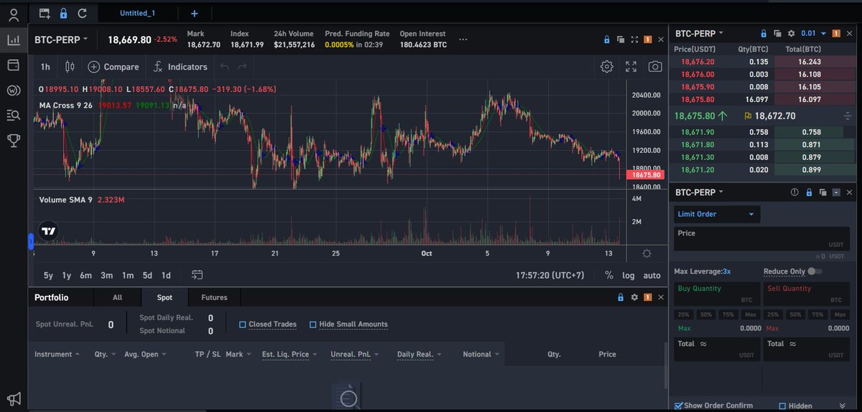Open order book settings gear
This screenshot has width=862, height=412.
tap(791, 33)
